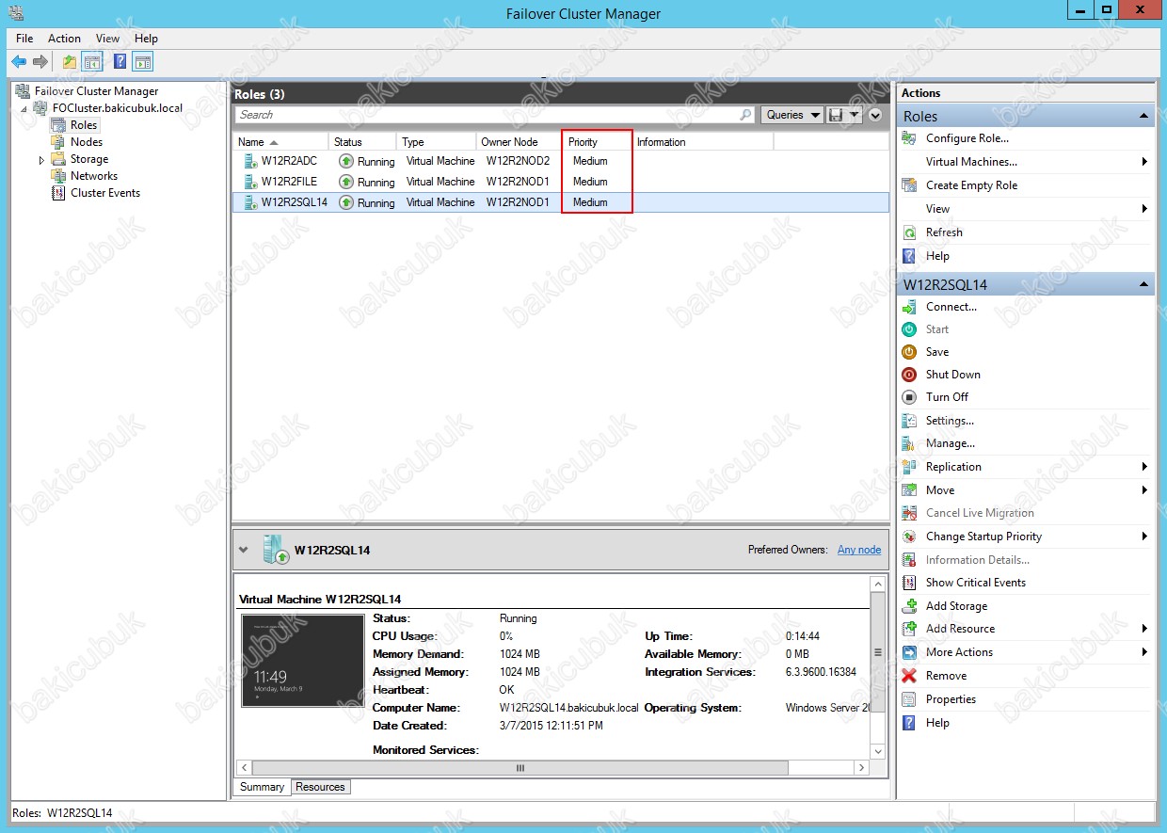Click the Type column header
This screenshot has width=1167, height=833.
pos(436,142)
